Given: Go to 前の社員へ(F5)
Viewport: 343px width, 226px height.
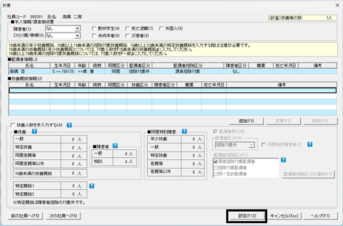Looking at the screenshot, I should pyautogui.click(x=25, y=216).
